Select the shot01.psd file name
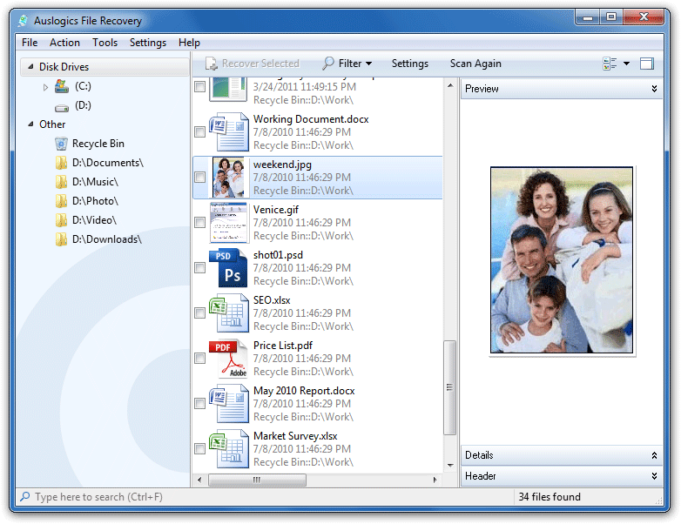Viewport: 681px width, 524px height. click(278, 255)
